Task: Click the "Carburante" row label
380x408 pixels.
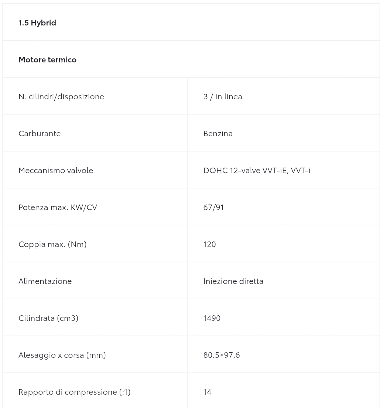Action: (x=40, y=134)
